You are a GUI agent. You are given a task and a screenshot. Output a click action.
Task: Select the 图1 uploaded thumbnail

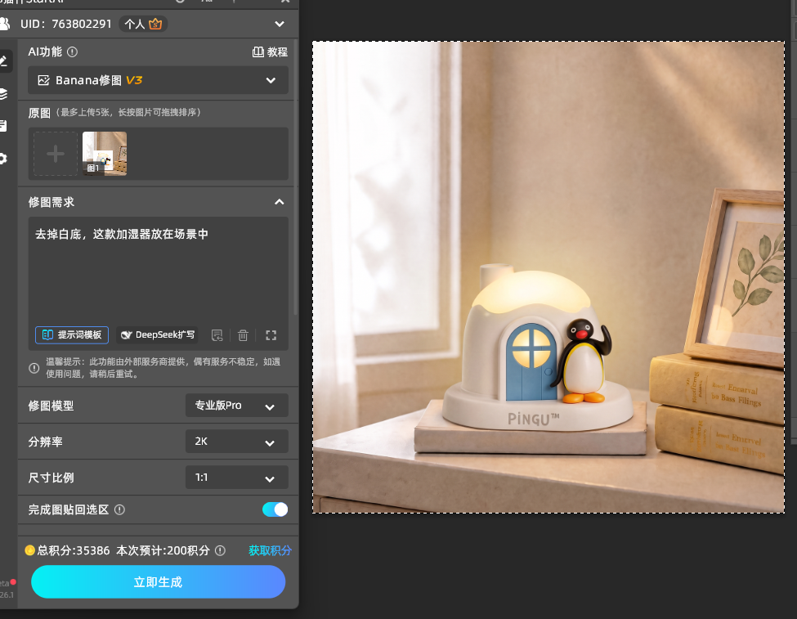[x=105, y=154]
